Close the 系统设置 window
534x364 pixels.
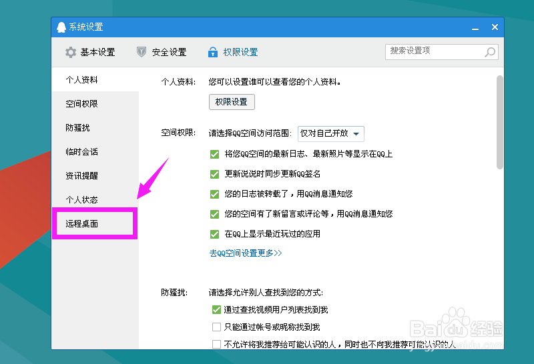pyautogui.click(x=495, y=27)
